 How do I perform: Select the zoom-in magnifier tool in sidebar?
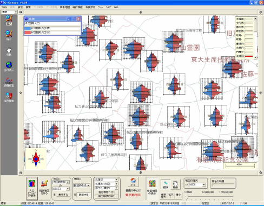(9, 20)
